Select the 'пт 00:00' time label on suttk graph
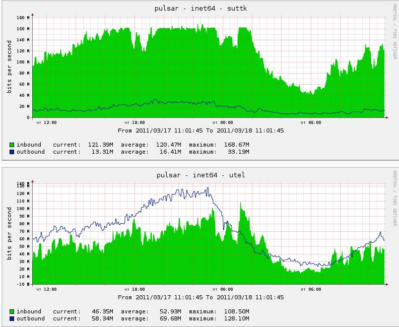399x327 pixels. tap(222, 122)
